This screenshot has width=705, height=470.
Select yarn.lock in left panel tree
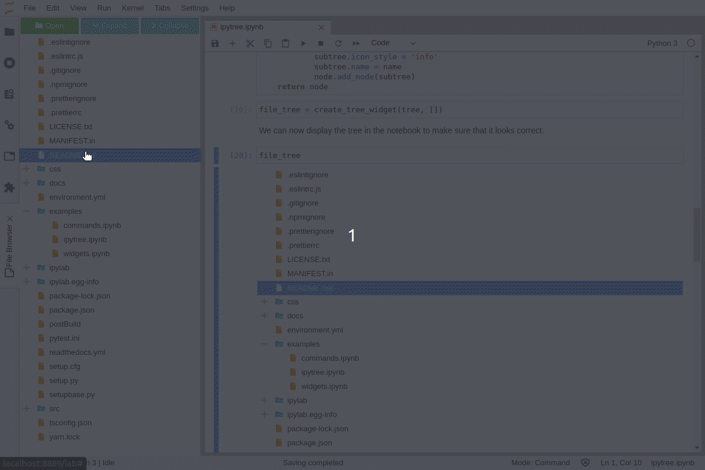coord(65,437)
